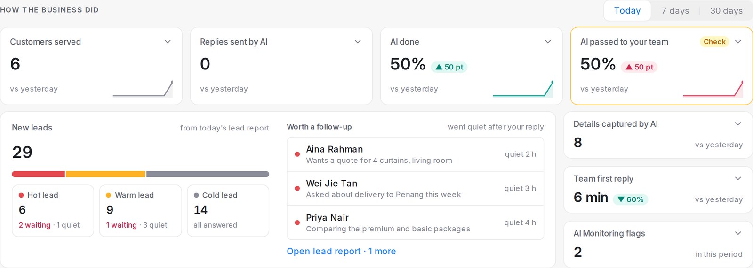Click the AI done green sparkline
Screen dimensions: 753x268
pos(523,89)
